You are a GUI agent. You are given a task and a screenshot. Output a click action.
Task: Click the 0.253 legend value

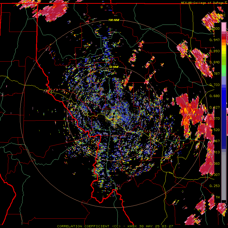point(215,186)
